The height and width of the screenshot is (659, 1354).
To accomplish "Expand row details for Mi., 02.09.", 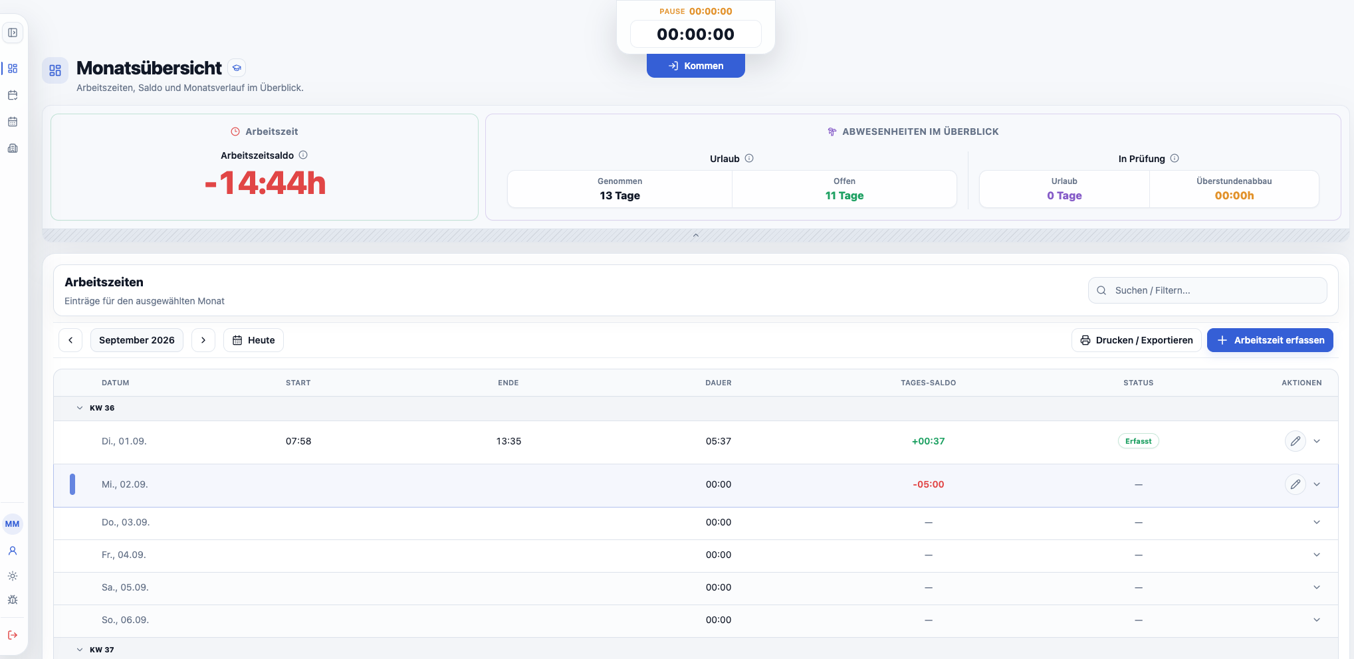I will [1317, 484].
